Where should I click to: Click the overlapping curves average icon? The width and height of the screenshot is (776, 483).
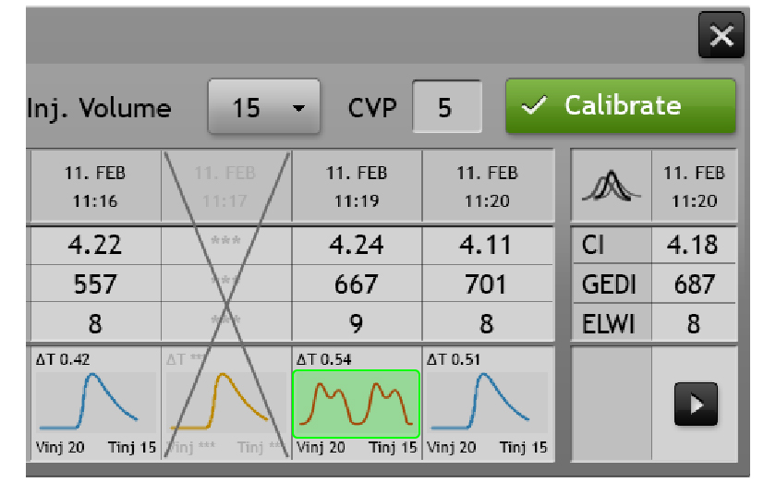pos(612,187)
